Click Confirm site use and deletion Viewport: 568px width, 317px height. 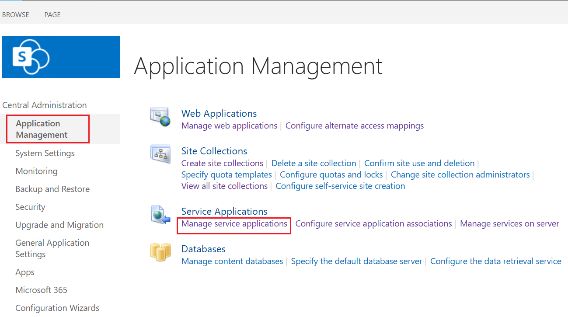click(x=419, y=163)
